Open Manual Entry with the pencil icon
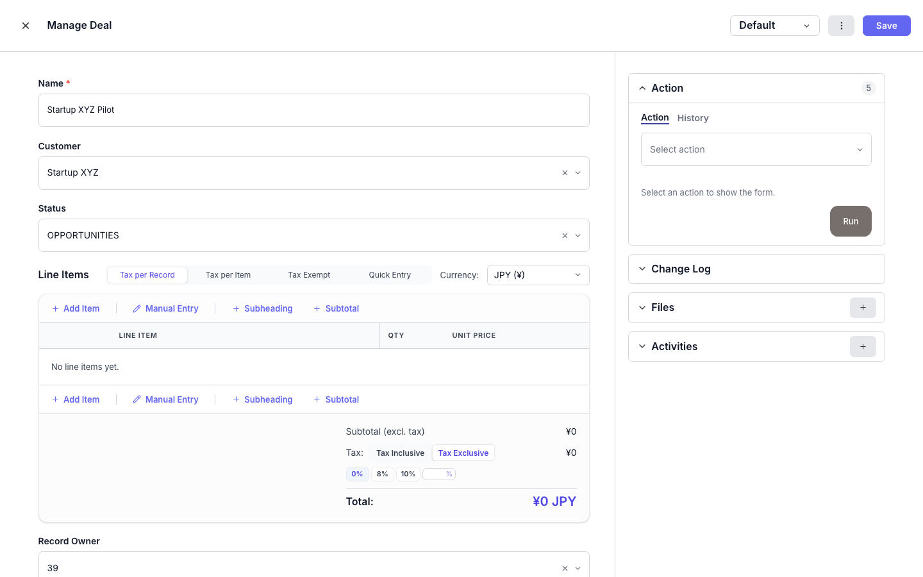This screenshot has width=923, height=577. [x=137, y=308]
